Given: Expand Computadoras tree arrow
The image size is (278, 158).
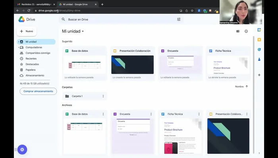Looking at the screenshot, I should 19,47.
